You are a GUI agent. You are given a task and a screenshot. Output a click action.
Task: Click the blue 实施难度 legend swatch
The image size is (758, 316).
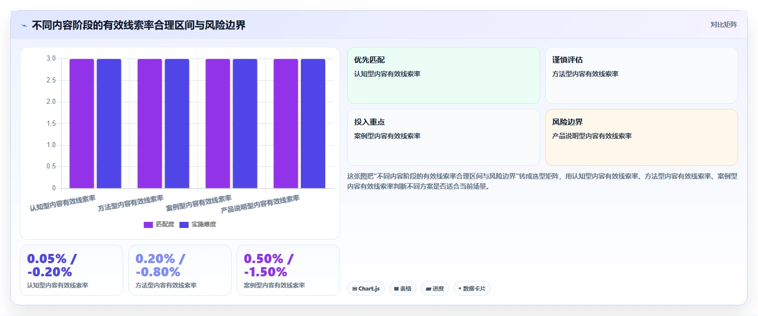coord(184,224)
